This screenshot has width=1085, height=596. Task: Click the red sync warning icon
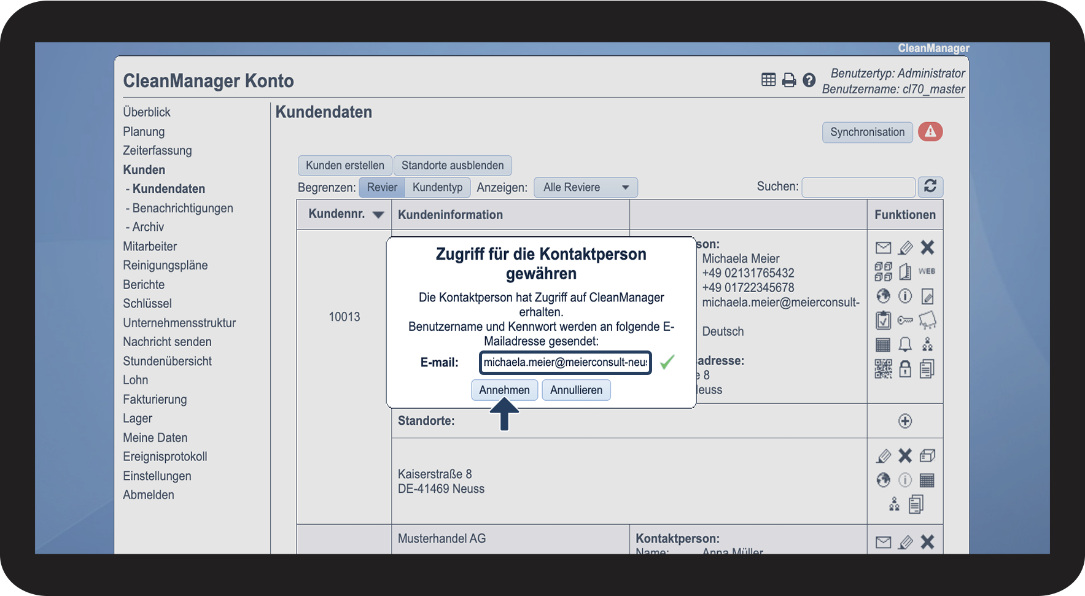930,132
